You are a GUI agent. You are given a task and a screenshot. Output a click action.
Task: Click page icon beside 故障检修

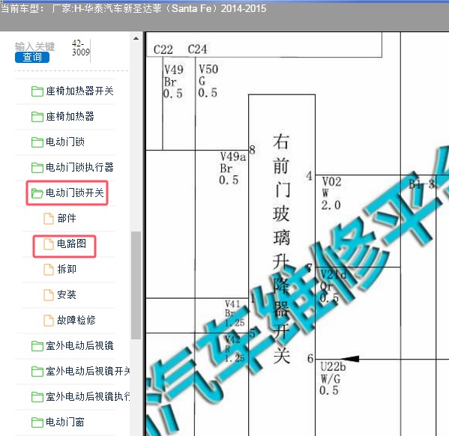pyautogui.click(x=49, y=321)
